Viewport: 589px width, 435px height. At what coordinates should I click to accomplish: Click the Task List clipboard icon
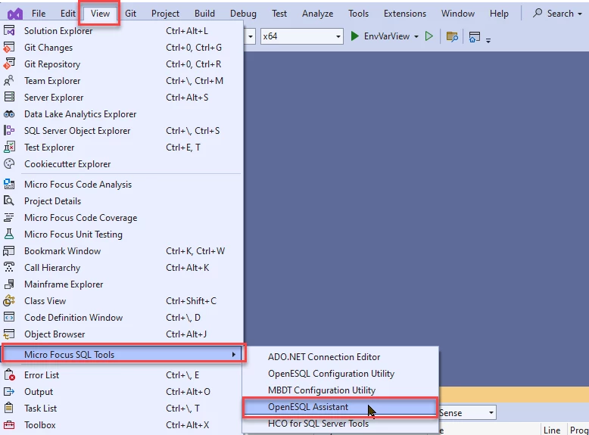point(9,408)
